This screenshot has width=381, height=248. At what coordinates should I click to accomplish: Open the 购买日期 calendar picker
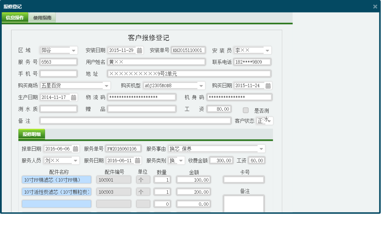(268, 85)
